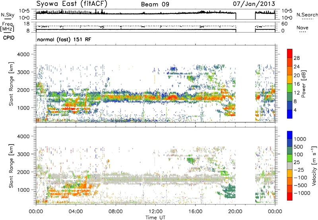The image size is (318, 220).
Task: Click the 'Power [dB]' colorbar title
Action: tap(304, 84)
